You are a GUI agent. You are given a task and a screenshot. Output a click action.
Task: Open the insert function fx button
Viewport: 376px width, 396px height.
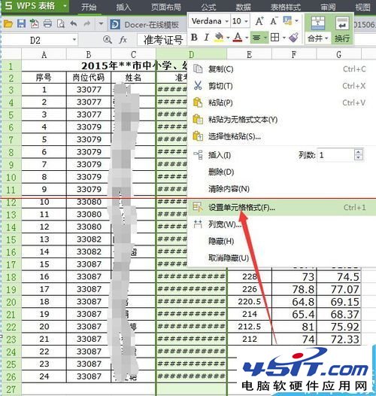tap(123, 40)
